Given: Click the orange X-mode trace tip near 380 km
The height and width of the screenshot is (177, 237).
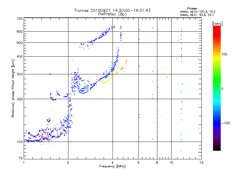Looking at the screenshot, I should point(127,60).
